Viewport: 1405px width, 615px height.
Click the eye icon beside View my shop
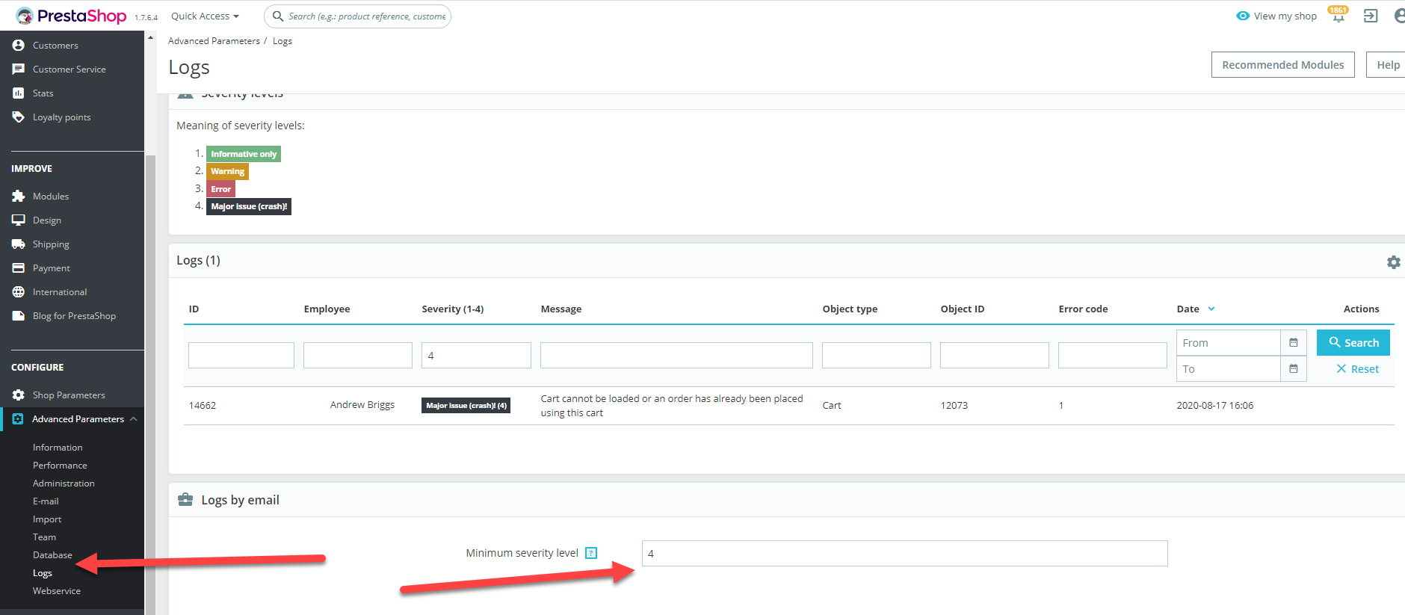(x=1243, y=16)
